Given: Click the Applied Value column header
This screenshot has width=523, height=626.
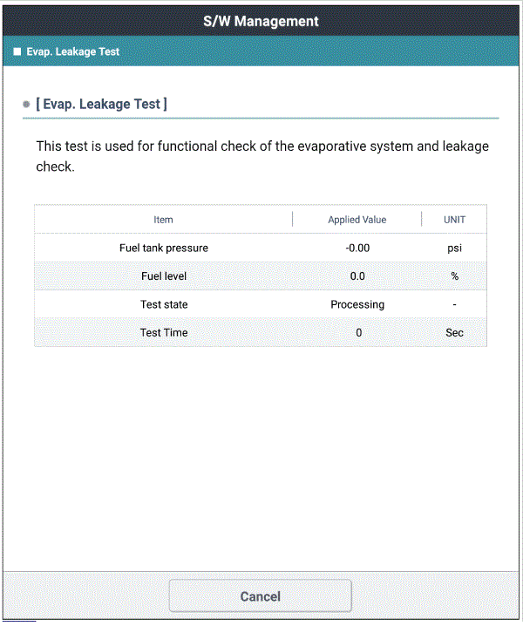Looking at the screenshot, I should (357, 220).
